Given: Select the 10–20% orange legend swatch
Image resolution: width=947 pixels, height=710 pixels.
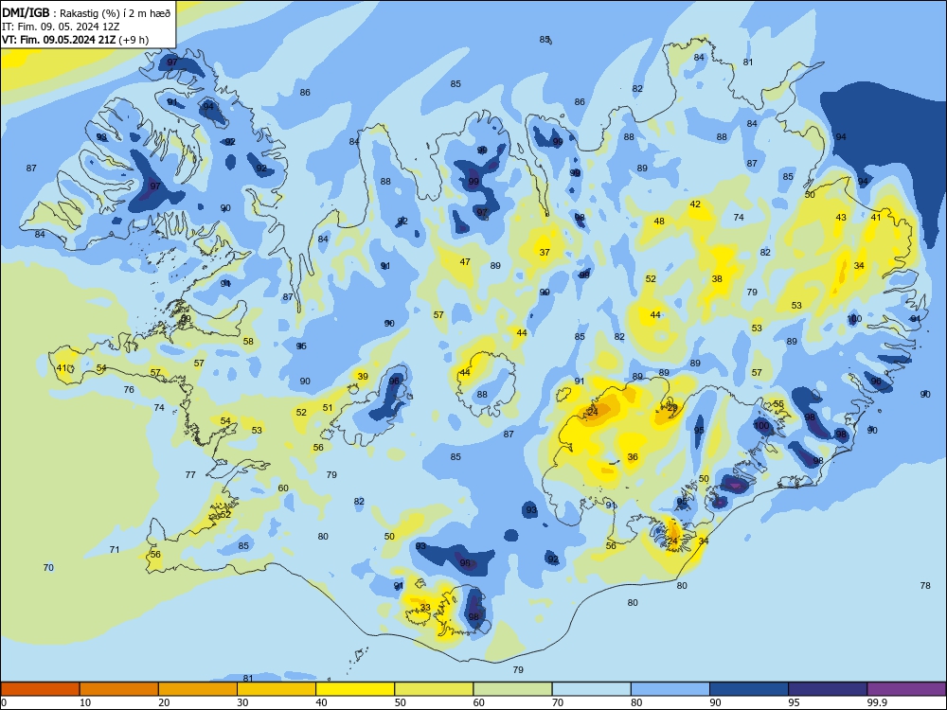Looking at the screenshot, I should coord(119,689).
